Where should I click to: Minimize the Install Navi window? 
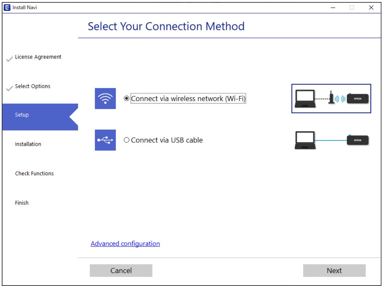click(333, 7)
